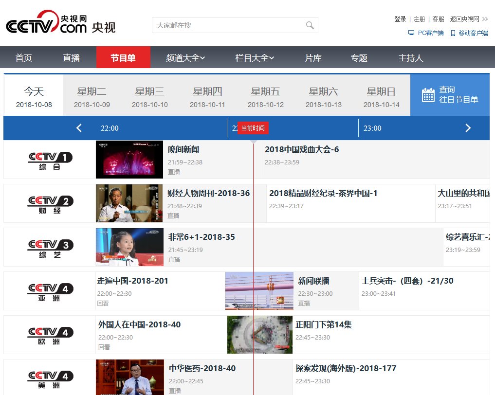Expand the 栏目大全 dropdown
The width and height of the screenshot is (495, 395).
pyautogui.click(x=254, y=57)
